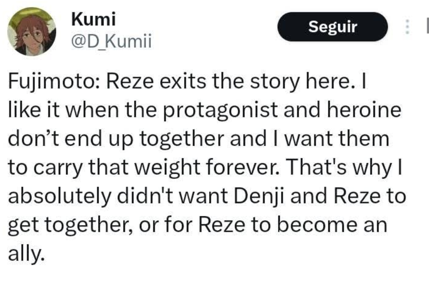
Task: Open the @D_Kumii handle link
Action: [112, 42]
